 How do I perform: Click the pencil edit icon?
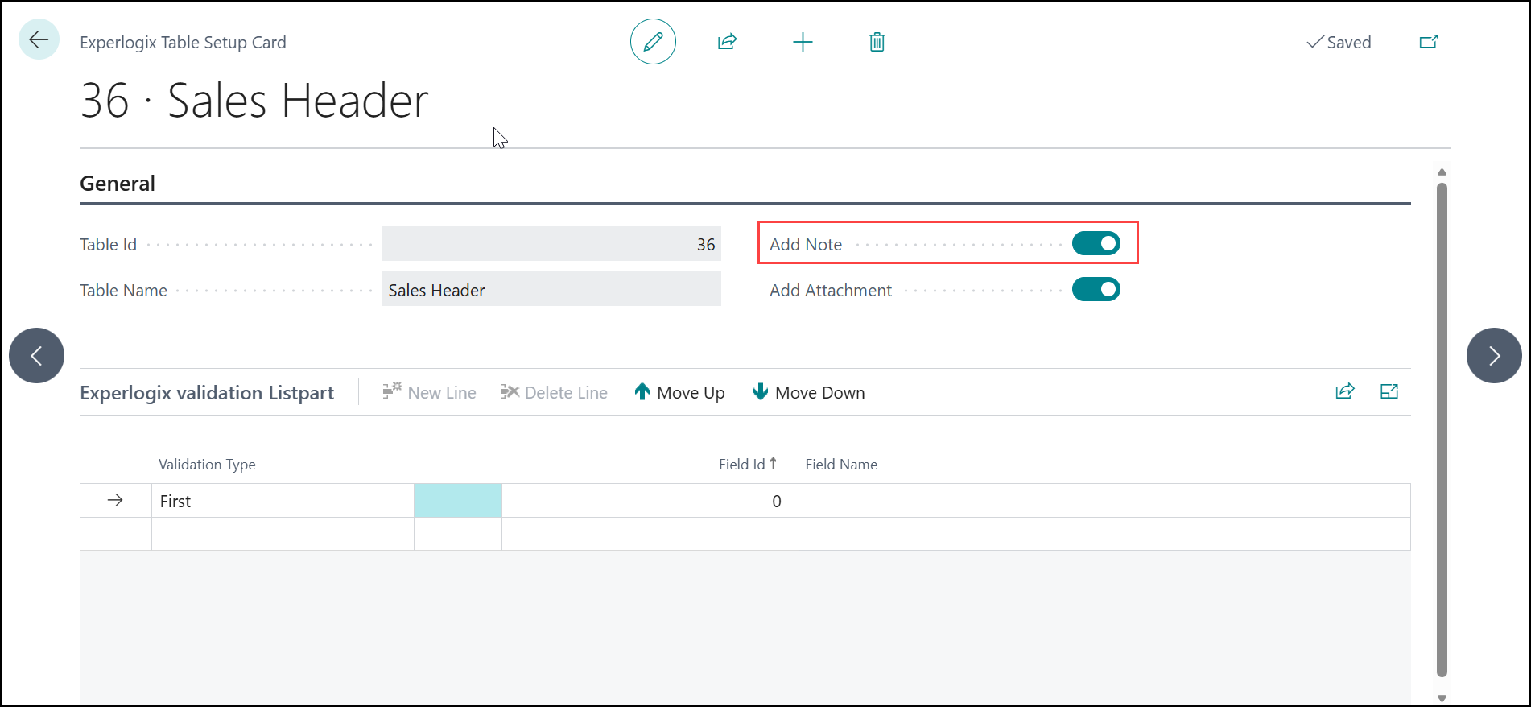[653, 42]
